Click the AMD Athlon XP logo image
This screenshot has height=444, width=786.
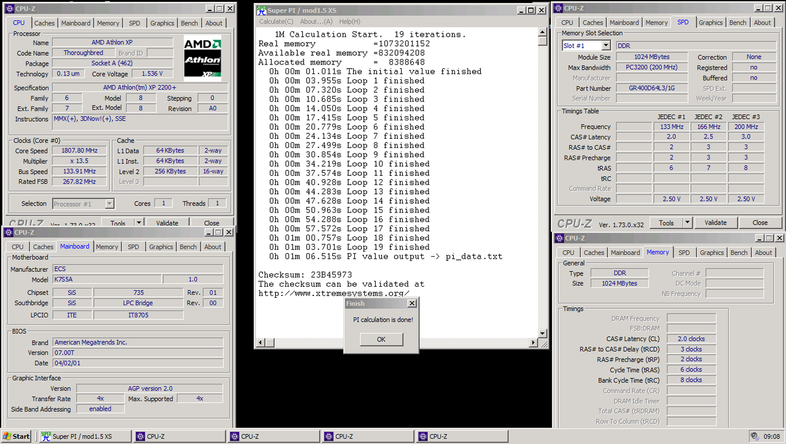202,59
